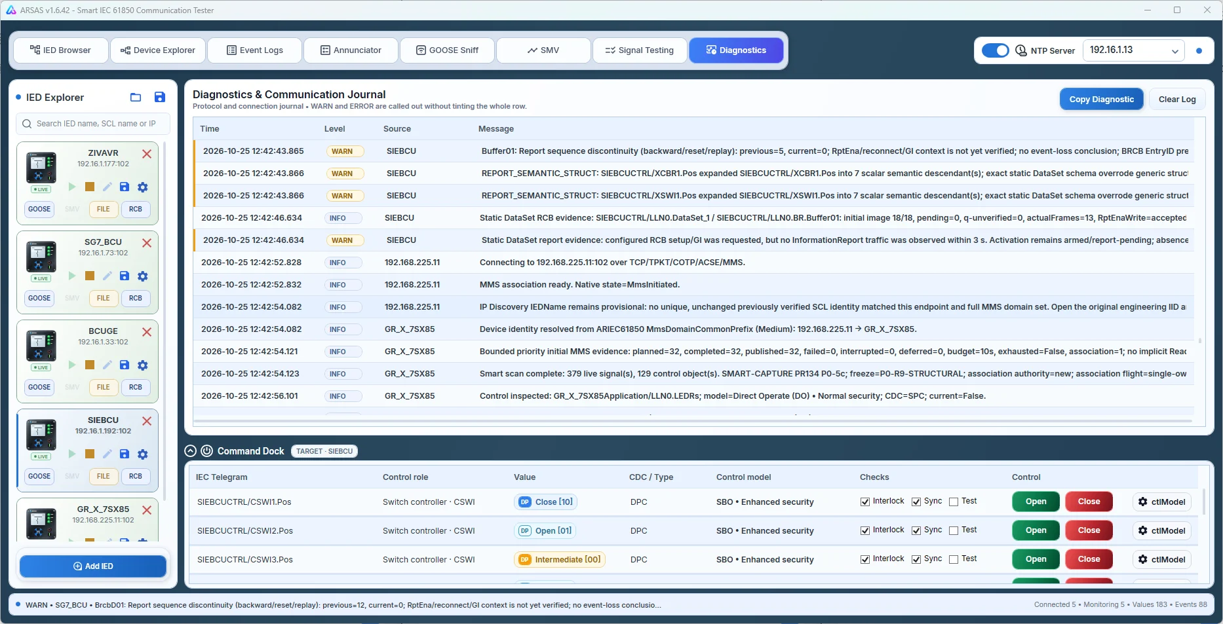
Task: Open ctlModel options for CSWI3.Pos
Action: (1162, 560)
